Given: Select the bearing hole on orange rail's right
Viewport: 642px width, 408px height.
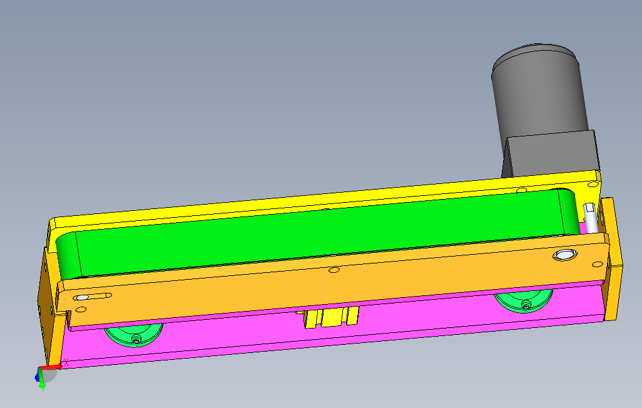Looking at the screenshot, I should [x=565, y=255].
